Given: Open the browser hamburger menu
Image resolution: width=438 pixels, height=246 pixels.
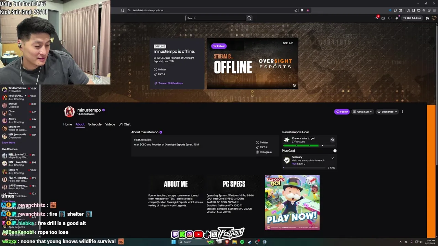Looking at the screenshot, I should pyautogui.click(x=434, y=10).
